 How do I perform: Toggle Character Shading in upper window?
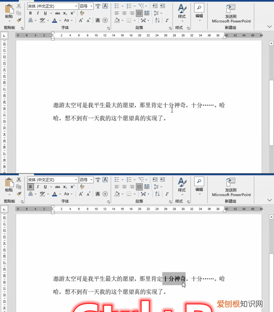tap(98, 20)
